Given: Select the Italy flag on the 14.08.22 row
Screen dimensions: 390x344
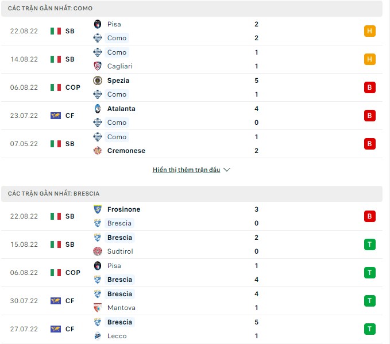Looking at the screenshot, I should 55,59.
